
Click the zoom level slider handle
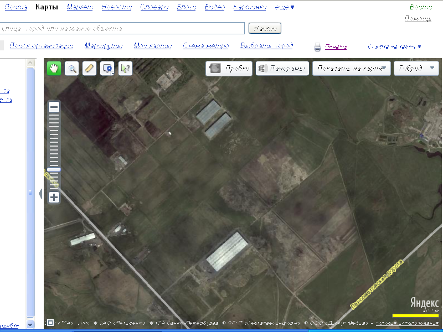pos(54,169)
